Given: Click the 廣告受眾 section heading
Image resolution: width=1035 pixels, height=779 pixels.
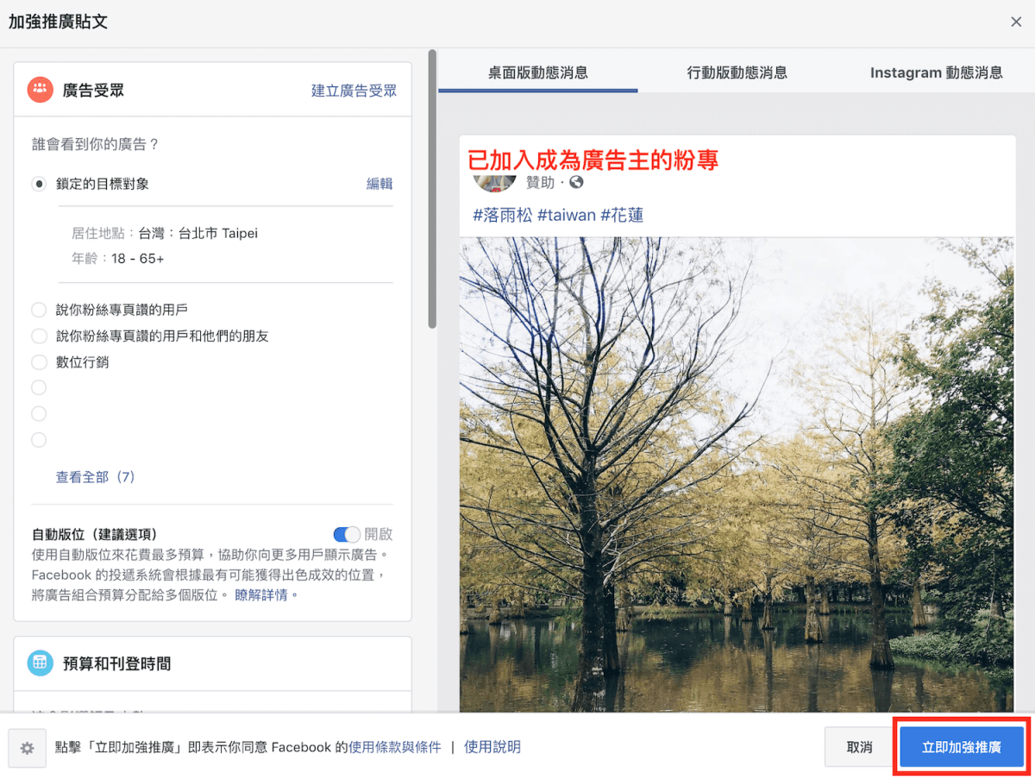Looking at the screenshot, I should [93, 90].
